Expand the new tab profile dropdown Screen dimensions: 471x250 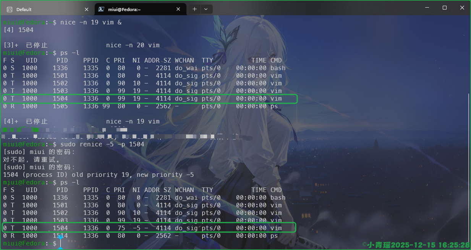tap(206, 9)
